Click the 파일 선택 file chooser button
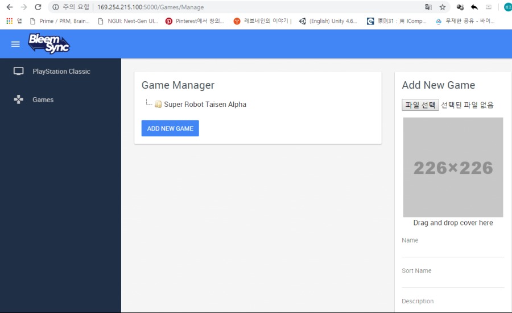Viewport: 512px width, 313px height. pyautogui.click(x=420, y=105)
